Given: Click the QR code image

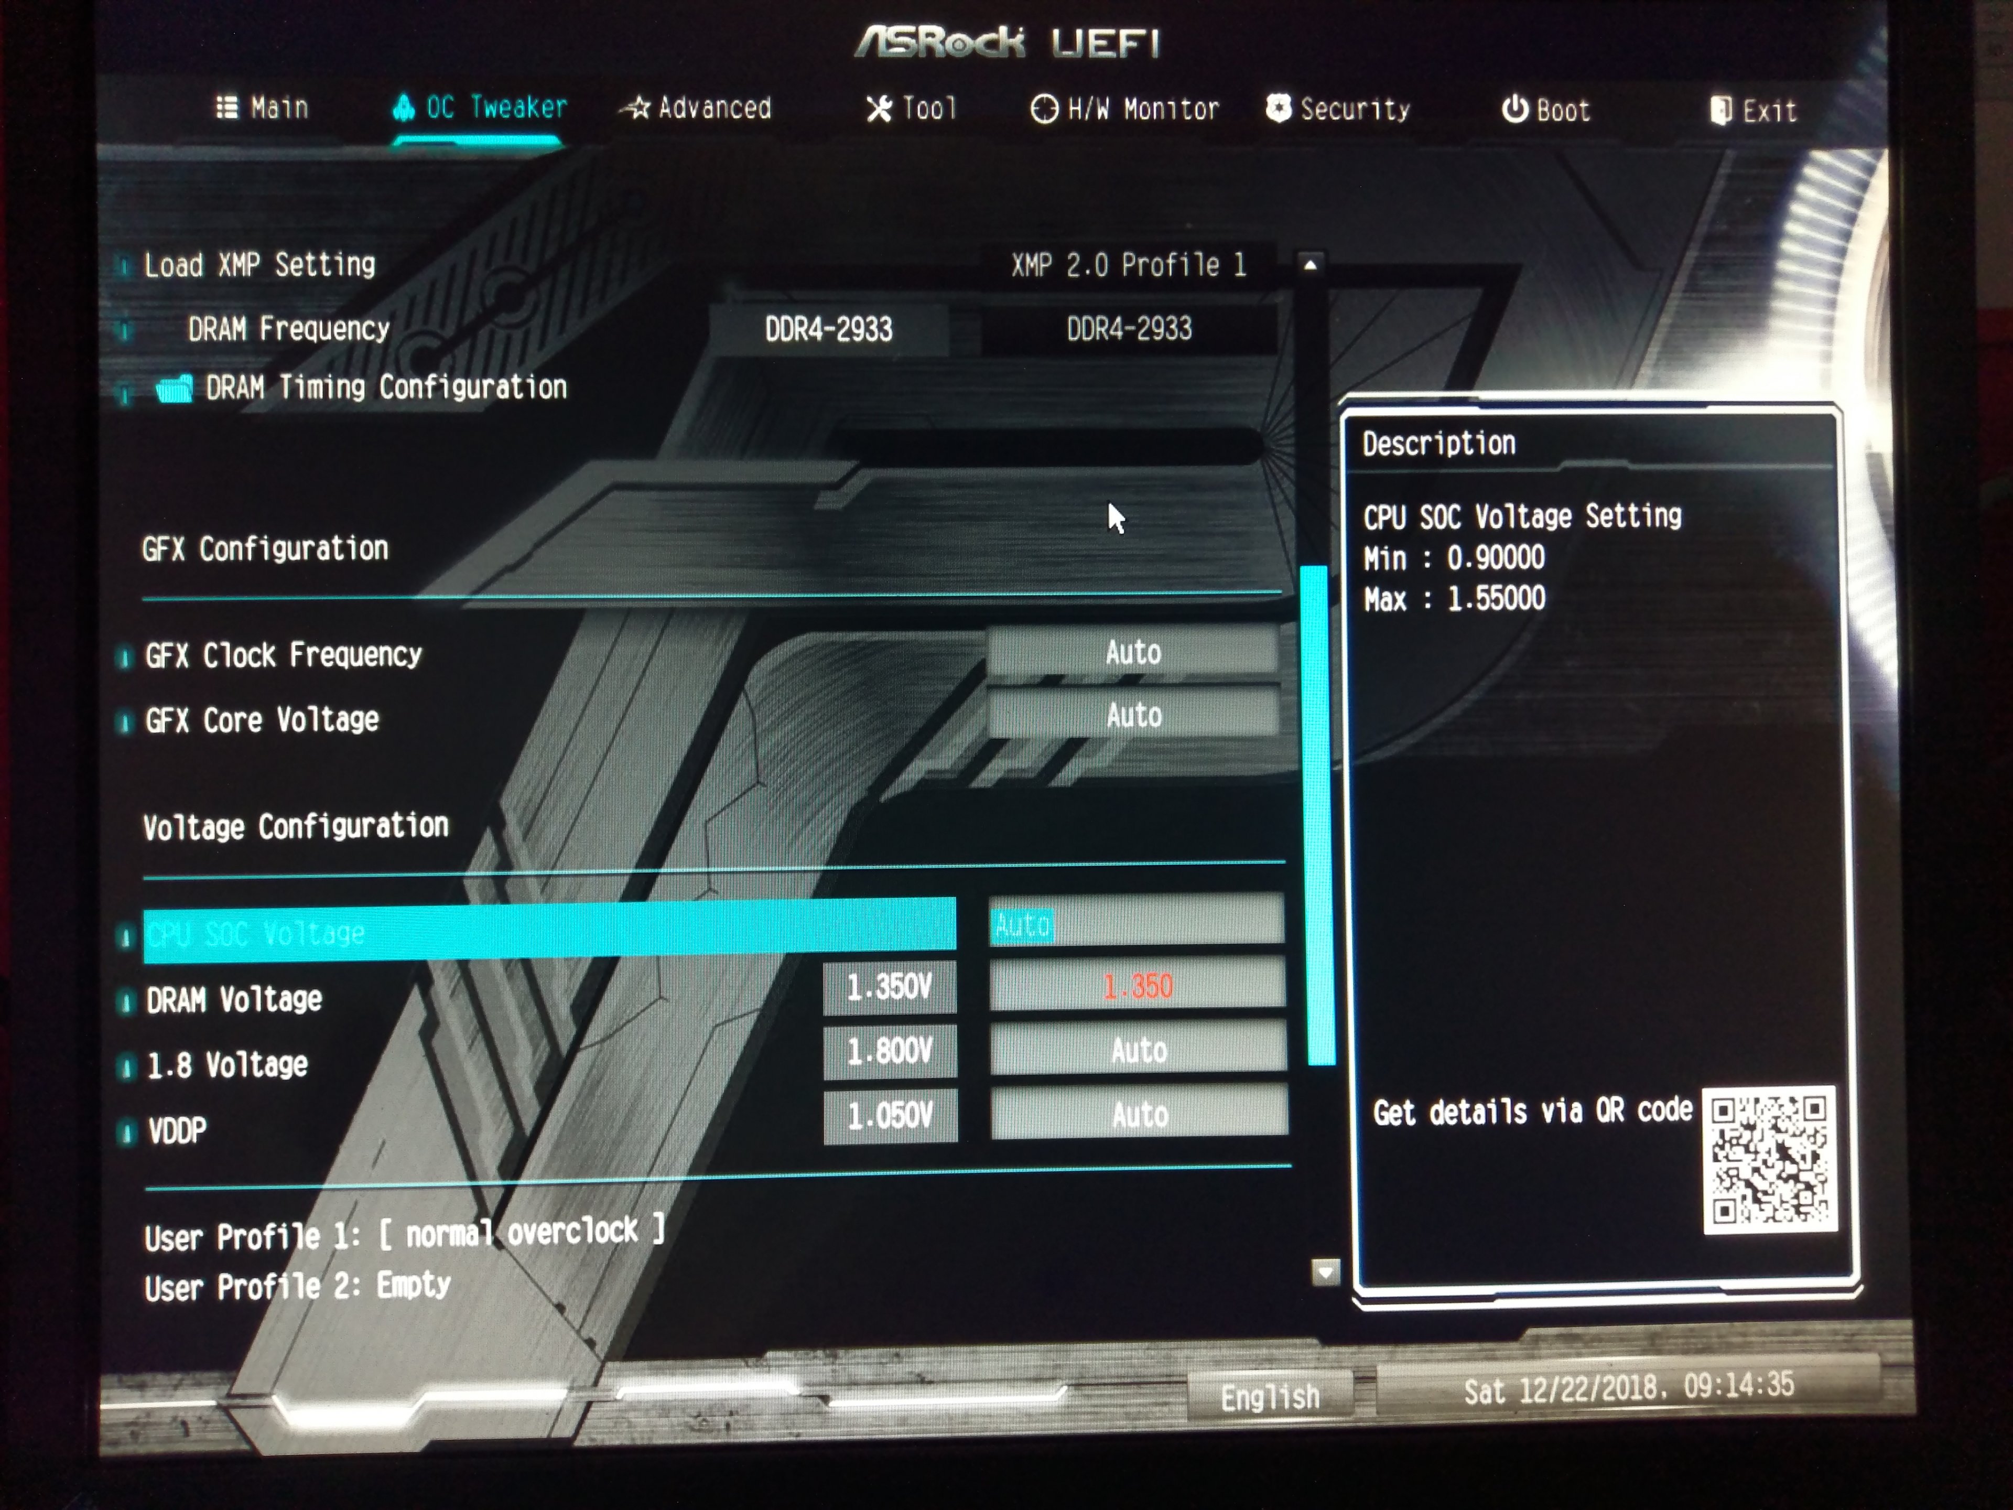Looking at the screenshot, I should pos(1770,1160).
